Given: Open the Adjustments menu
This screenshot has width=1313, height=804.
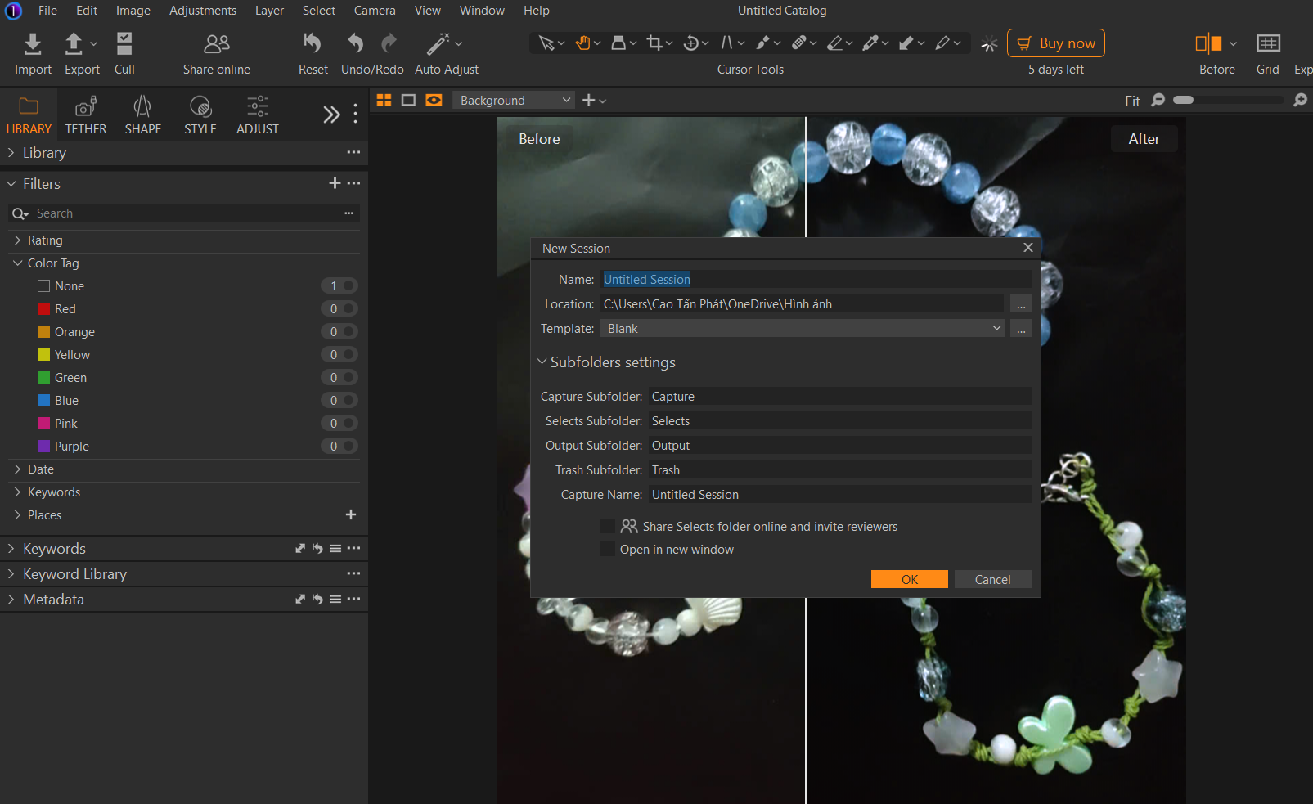Looking at the screenshot, I should pos(202,11).
